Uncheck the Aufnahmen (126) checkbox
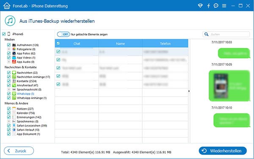The image size is (254, 159). pos(9,45)
